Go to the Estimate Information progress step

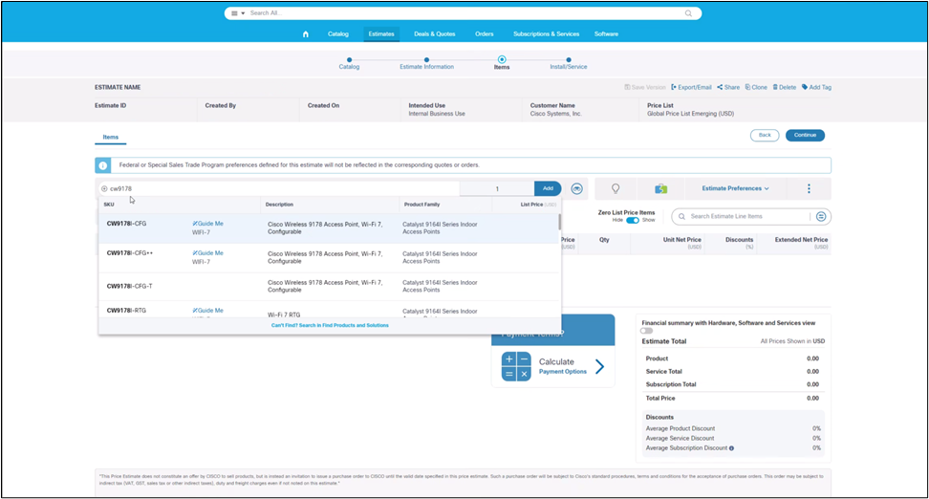point(426,63)
